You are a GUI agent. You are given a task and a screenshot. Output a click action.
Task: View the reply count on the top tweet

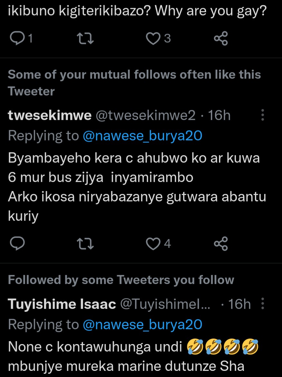pos(30,39)
